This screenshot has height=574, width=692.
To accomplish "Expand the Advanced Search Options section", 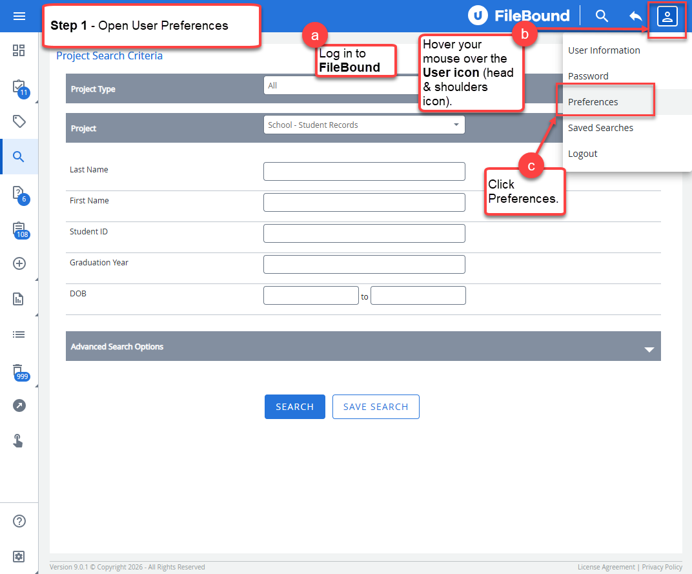I will pyautogui.click(x=363, y=346).
